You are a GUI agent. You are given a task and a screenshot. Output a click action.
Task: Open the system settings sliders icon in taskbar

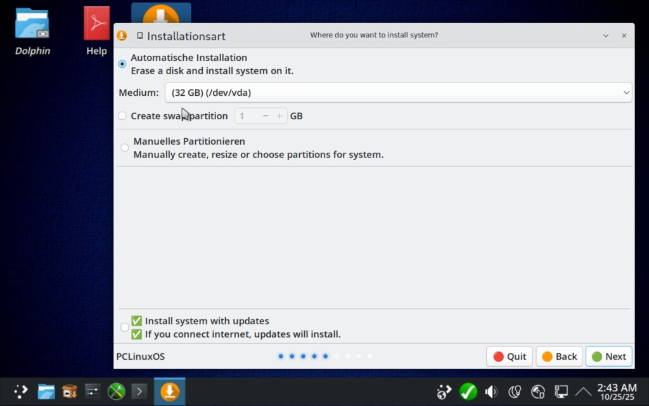(x=93, y=391)
